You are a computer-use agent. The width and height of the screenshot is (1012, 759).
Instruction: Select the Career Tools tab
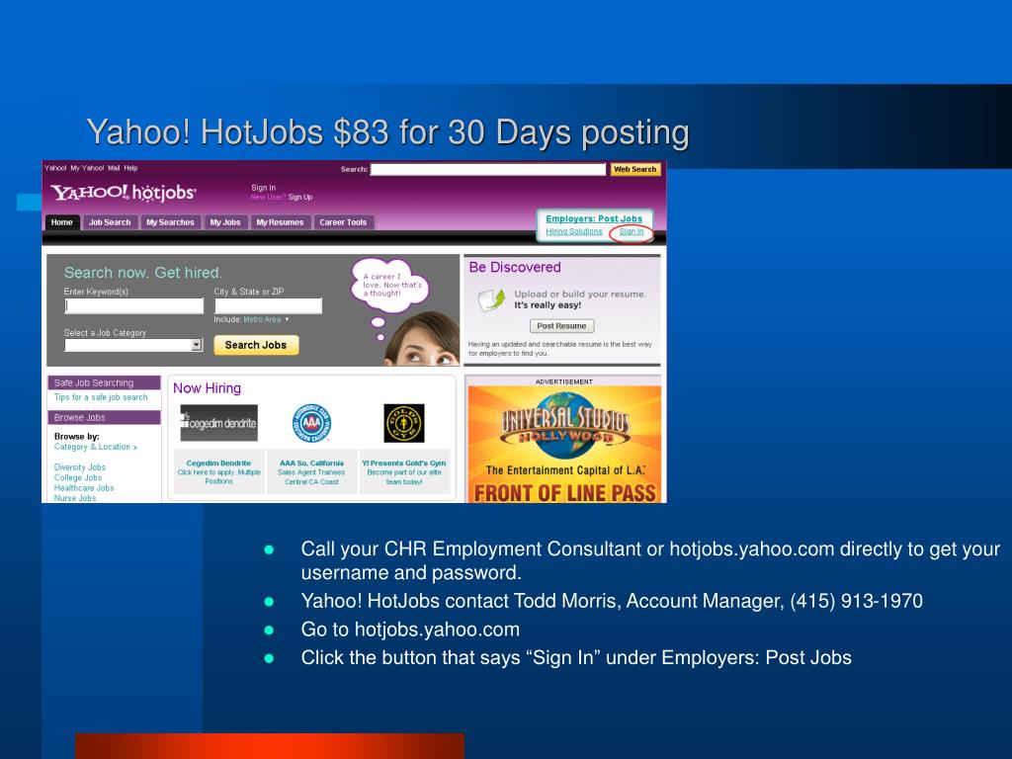(x=343, y=222)
